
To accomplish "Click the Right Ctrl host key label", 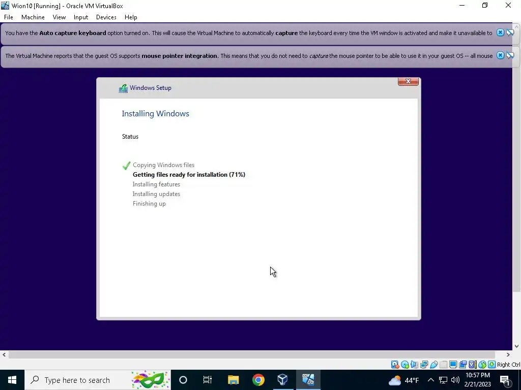I will click(509, 365).
